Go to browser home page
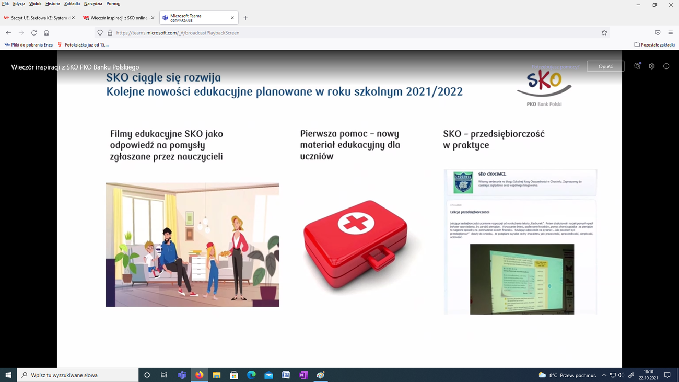This screenshot has width=679, height=382. 46,32
